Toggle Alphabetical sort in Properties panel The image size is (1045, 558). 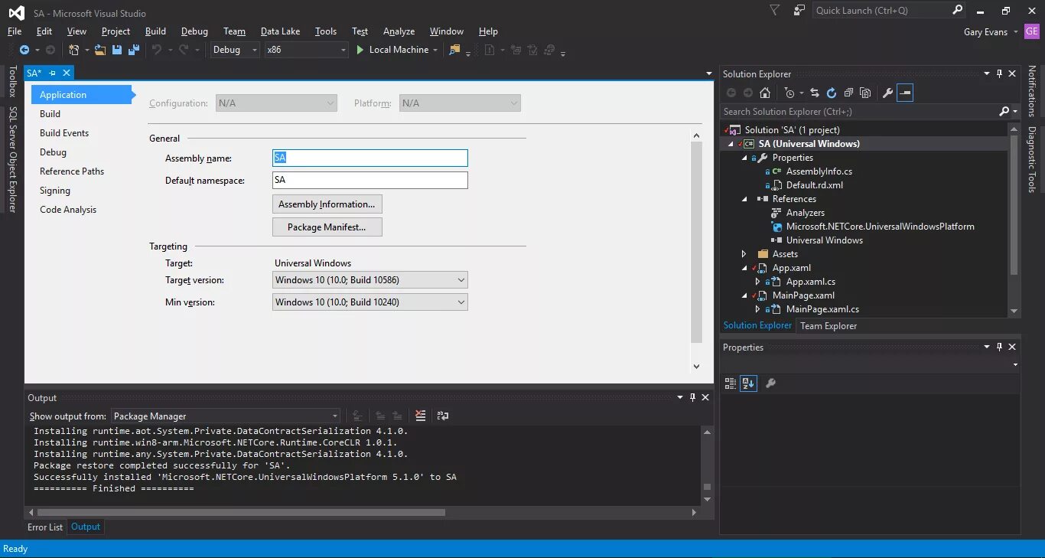[x=749, y=383]
